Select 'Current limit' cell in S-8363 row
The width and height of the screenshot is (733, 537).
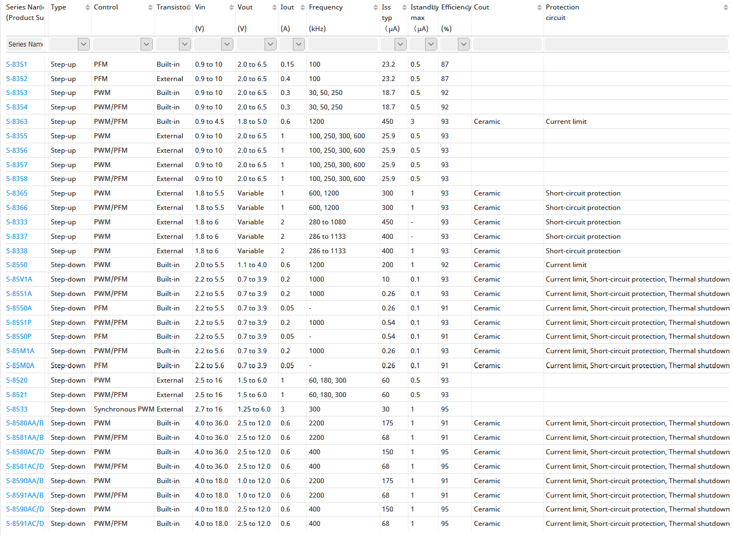[566, 122]
